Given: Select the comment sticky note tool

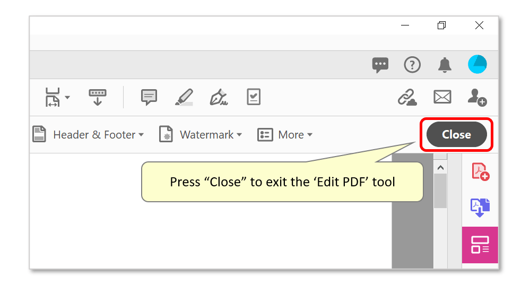Looking at the screenshot, I should [149, 97].
